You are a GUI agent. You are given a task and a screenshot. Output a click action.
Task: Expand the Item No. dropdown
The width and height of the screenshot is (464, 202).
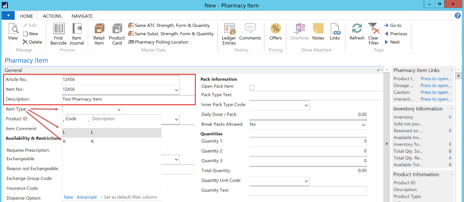pyautogui.click(x=176, y=90)
